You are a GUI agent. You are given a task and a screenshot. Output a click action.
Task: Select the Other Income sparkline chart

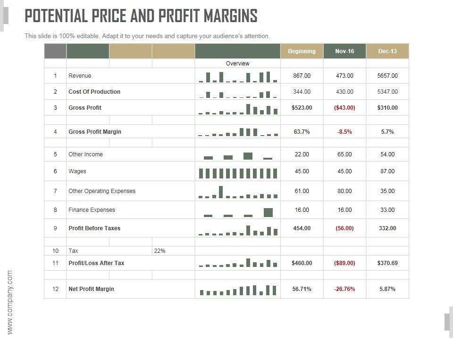click(238, 156)
